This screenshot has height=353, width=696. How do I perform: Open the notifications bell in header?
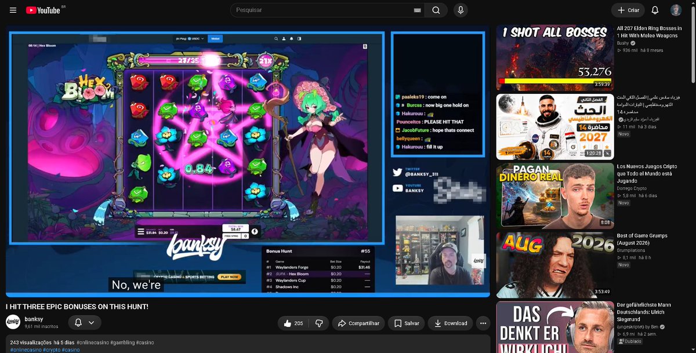[655, 10]
